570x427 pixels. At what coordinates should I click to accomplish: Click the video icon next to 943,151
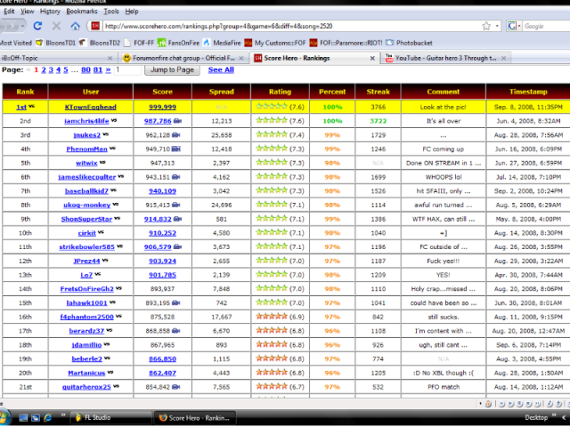176,177
